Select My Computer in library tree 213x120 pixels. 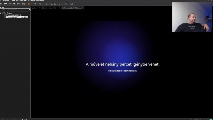tap(8, 13)
